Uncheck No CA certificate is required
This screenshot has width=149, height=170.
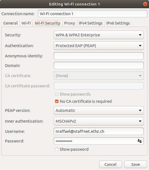click(x=57, y=101)
